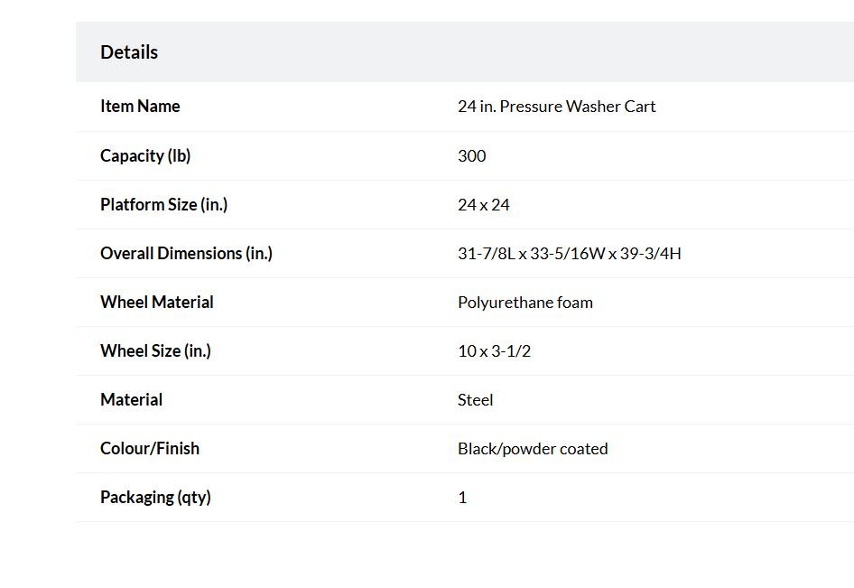This screenshot has height=588, width=854.
Task: Click the 300 capacity value
Action: 471,156
